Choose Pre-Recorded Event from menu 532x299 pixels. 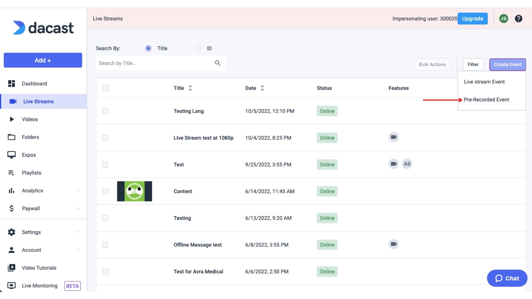(x=486, y=100)
